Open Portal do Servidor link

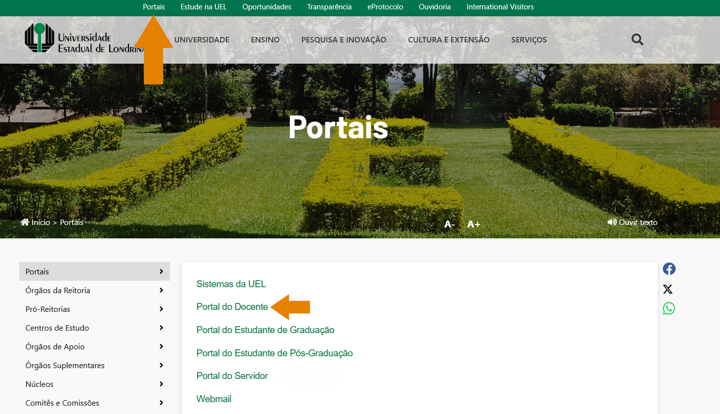coord(232,376)
